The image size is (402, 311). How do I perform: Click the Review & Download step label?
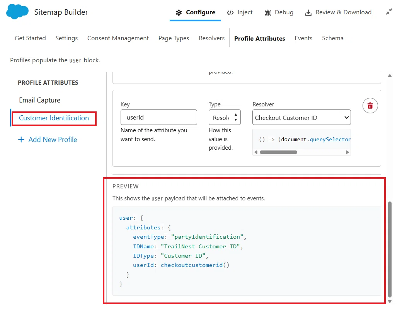pos(344,12)
